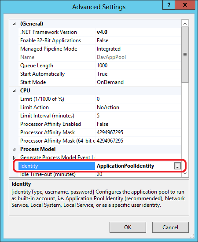Image resolution: width=198 pixels, height=242 pixels.
Task: Click True value for Start Automatically
Action: pos(102,74)
